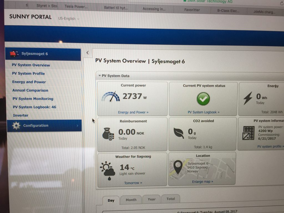
Task: Open PV System Profile in sidebar
Action: (28, 73)
